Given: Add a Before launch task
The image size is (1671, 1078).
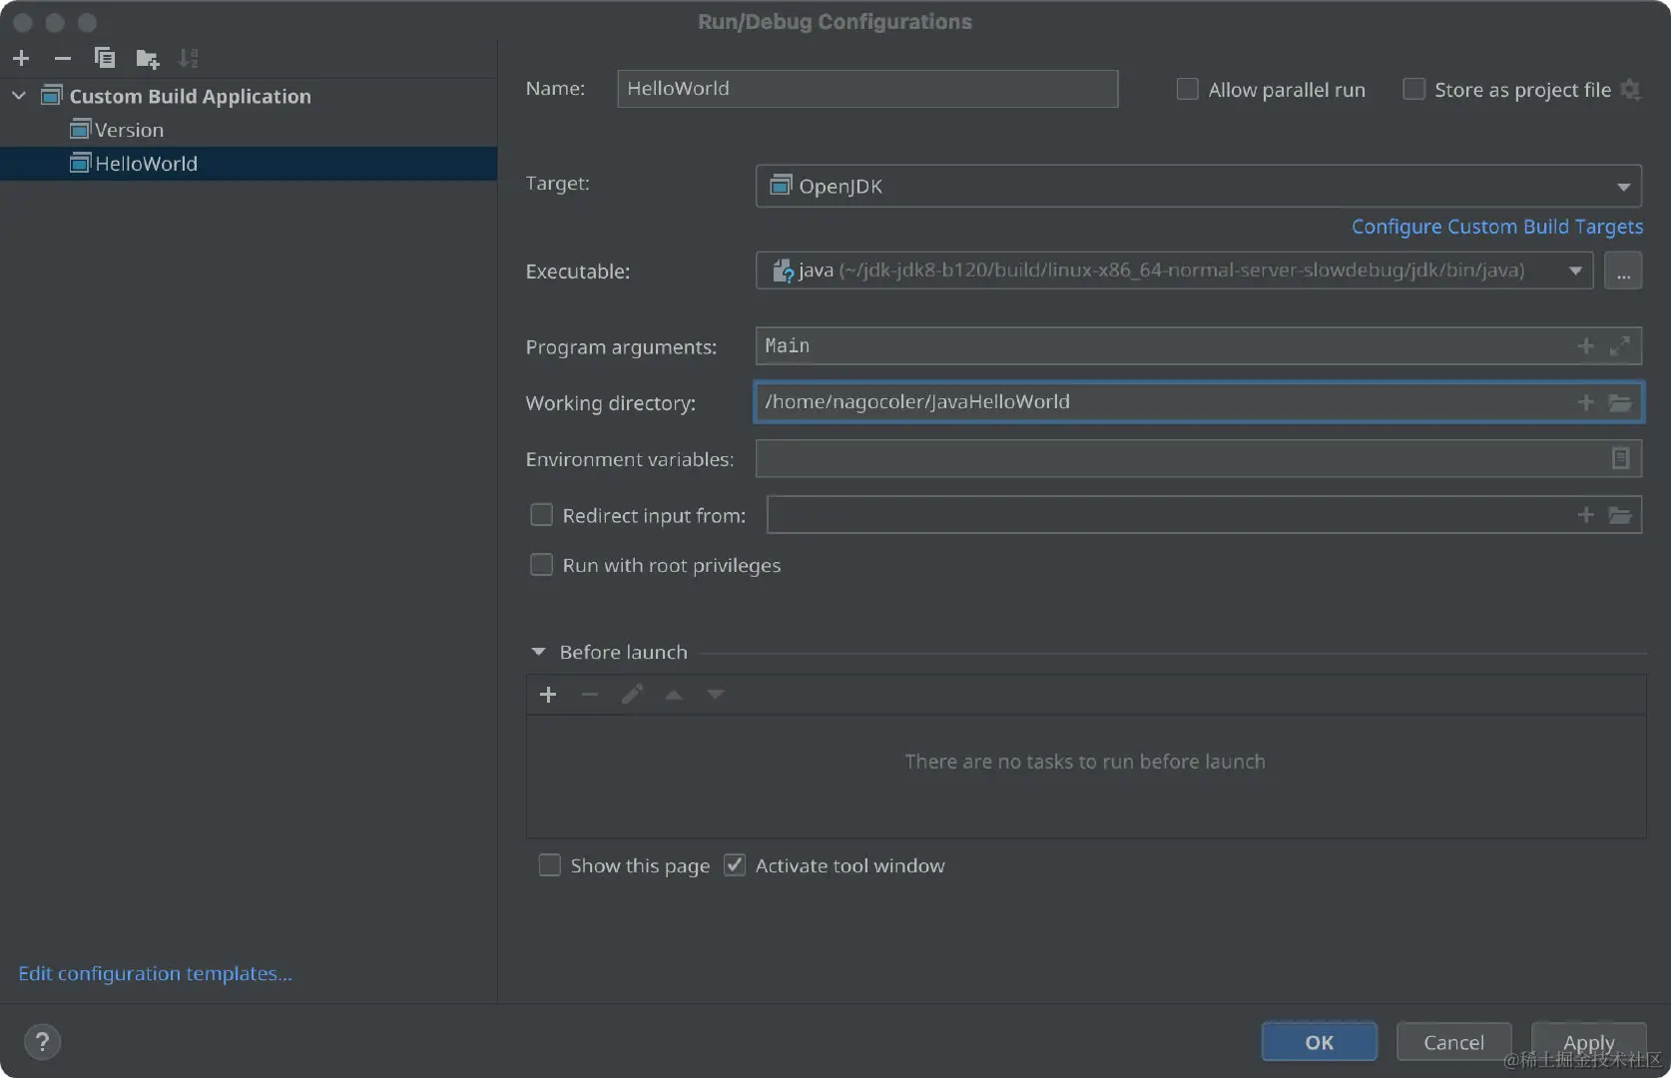Looking at the screenshot, I should click(548, 695).
